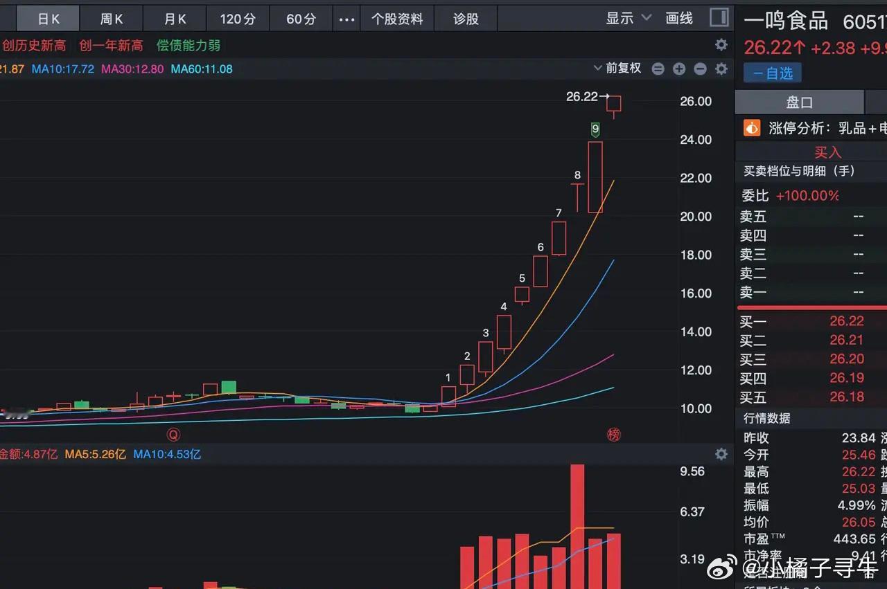Select the 买三 bid price 26.20

[x=847, y=359]
